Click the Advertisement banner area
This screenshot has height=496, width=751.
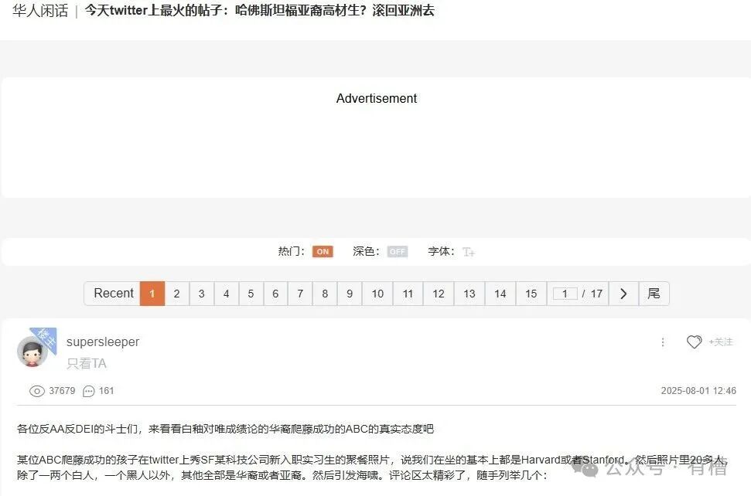(x=376, y=138)
